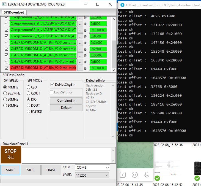Click green checkmark on 2023-02-06_16-42-52 thumbnail
The width and height of the screenshot is (201, 186).
click(x=157, y=178)
